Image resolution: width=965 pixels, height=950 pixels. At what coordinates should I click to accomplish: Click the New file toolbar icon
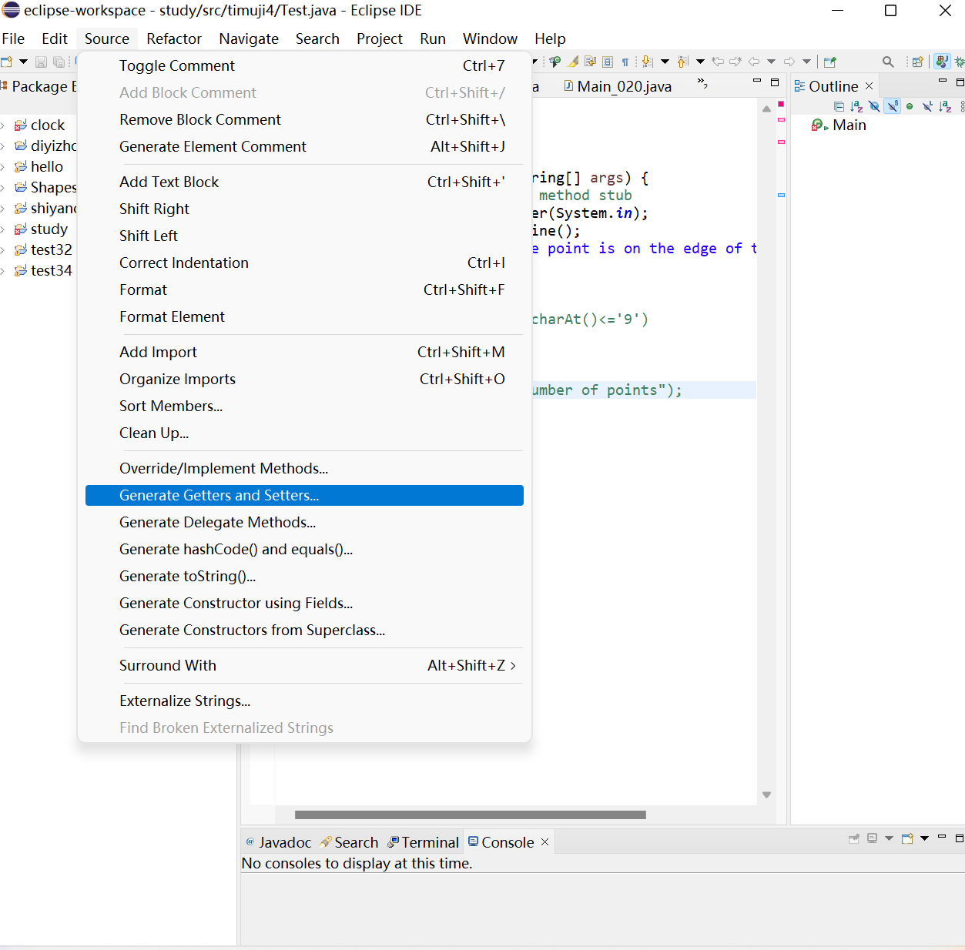(x=6, y=62)
